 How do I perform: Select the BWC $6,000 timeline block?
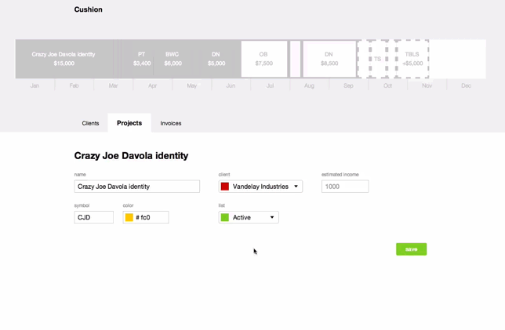click(x=173, y=59)
